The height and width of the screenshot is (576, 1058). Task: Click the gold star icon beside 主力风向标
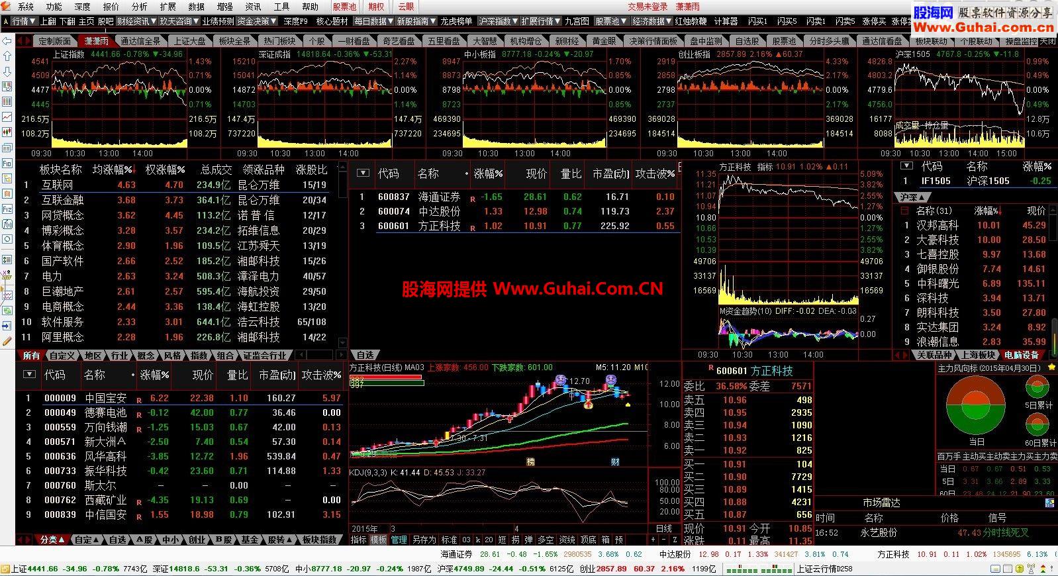point(1052,367)
